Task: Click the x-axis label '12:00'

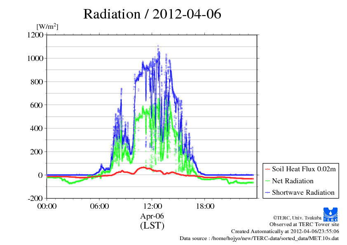Action: 152,206
